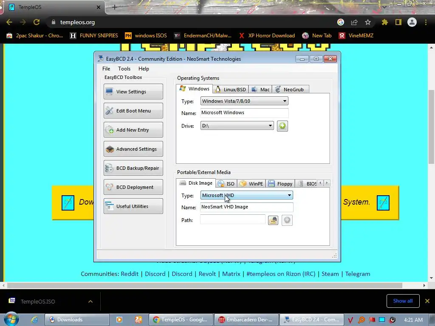Select the Floppy tab

(x=280, y=183)
